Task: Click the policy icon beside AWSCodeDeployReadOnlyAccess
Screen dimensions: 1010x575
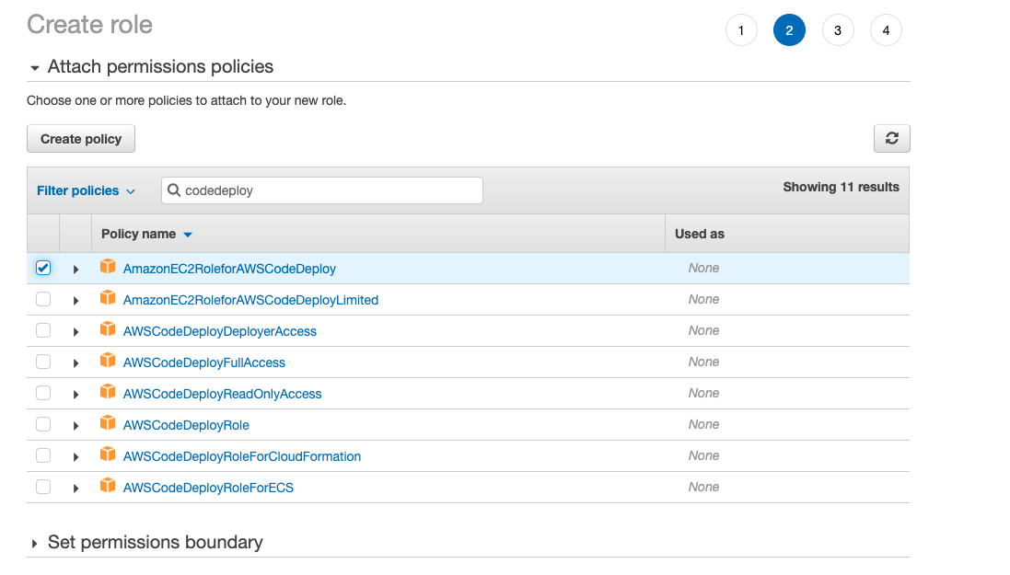Action: (108, 393)
